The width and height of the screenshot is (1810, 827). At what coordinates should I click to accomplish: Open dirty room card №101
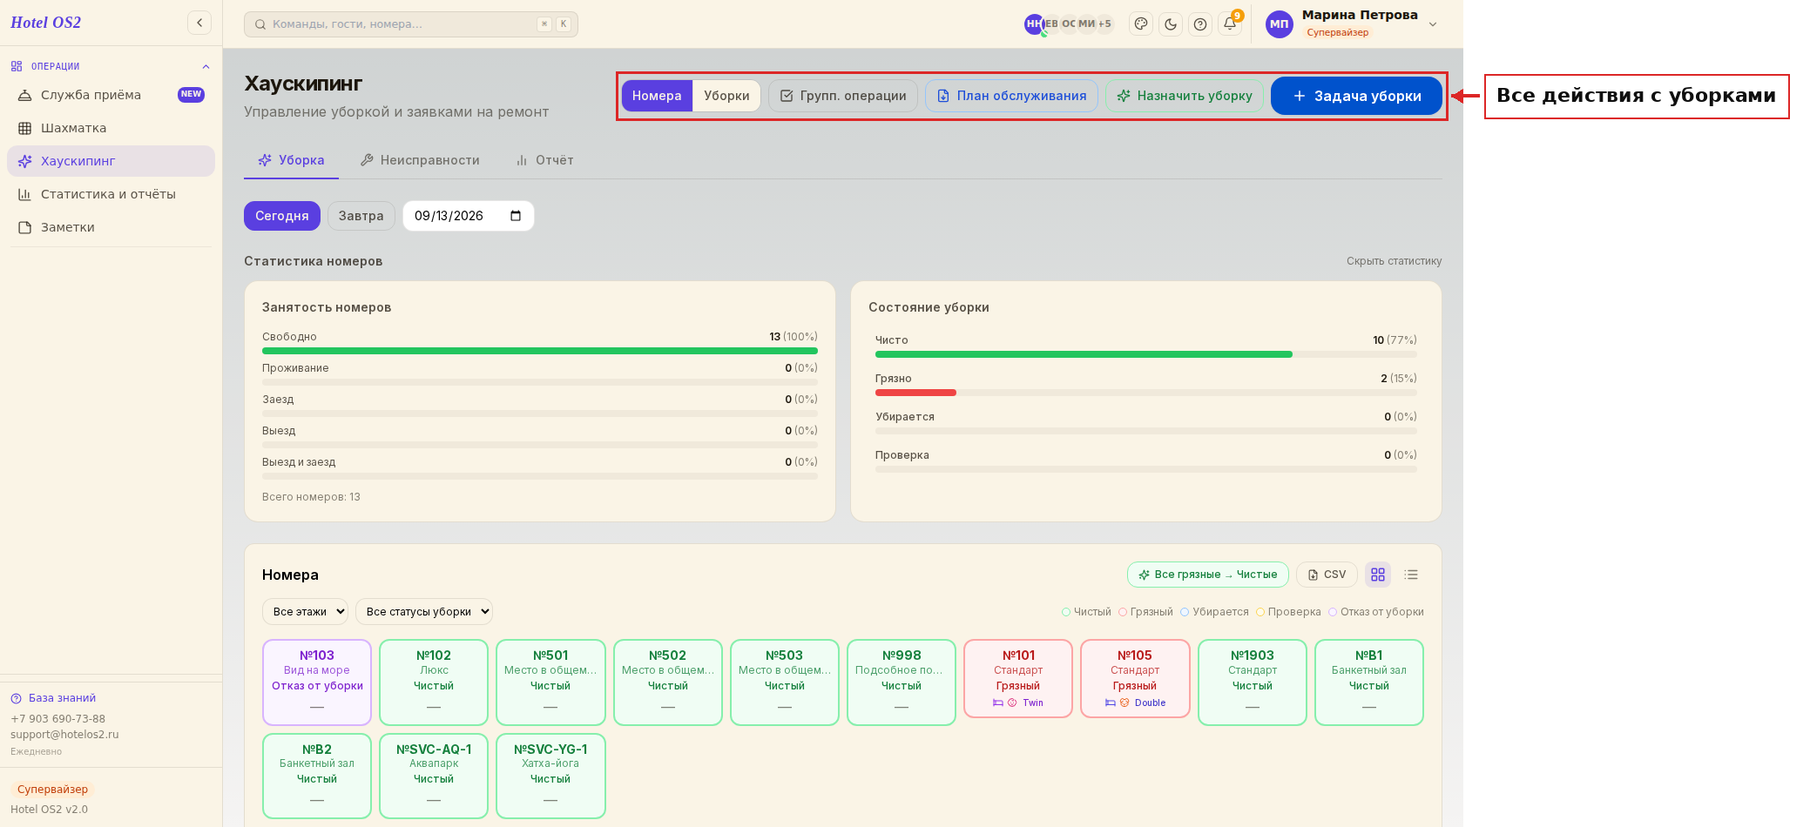1018,679
